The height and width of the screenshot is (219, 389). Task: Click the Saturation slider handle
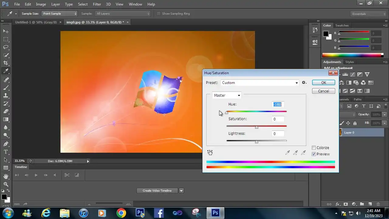256,127
